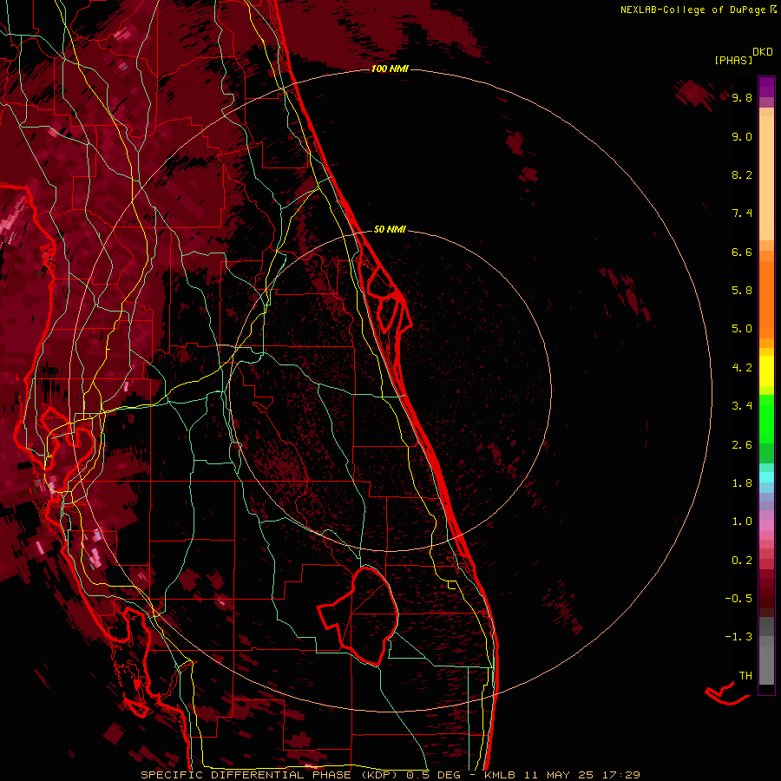This screenshot has width=781, height=781.
Task: Click the 7.4 value on the color scale
Action: 742,213
